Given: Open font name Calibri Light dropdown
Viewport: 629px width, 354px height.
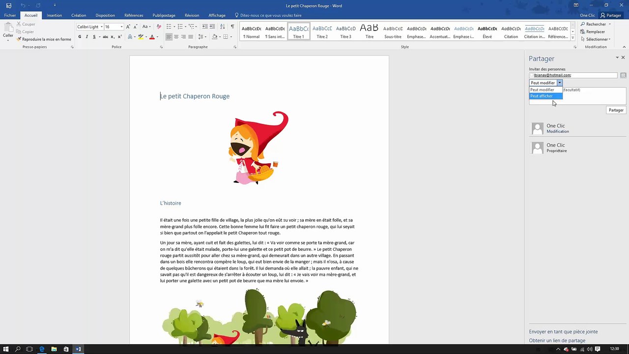Looking at the screenshot, I should pos(102,27).
